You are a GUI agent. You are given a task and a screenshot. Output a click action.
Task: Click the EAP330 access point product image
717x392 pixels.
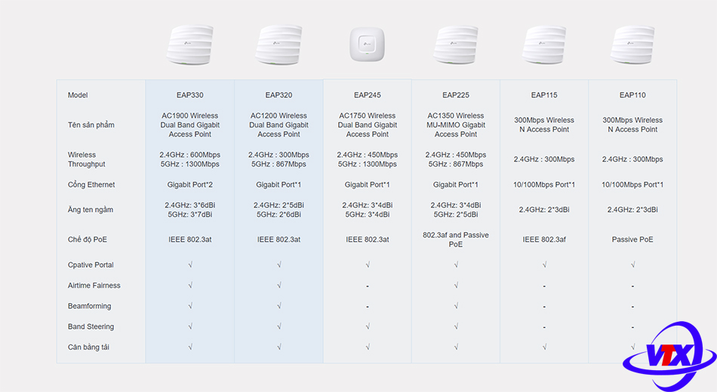pyautogui.click(x=189, y=44)
